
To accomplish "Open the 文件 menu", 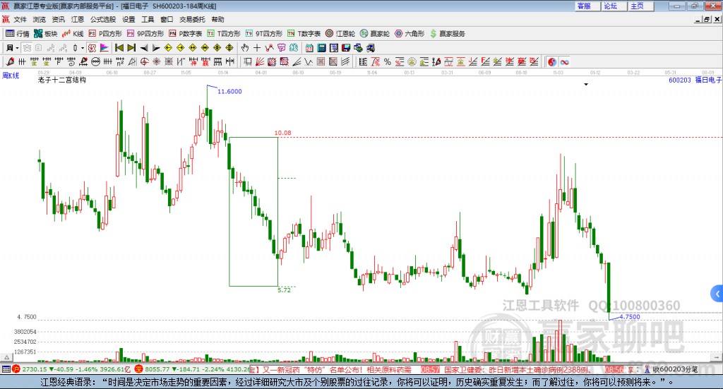I will tap(20, 19).
